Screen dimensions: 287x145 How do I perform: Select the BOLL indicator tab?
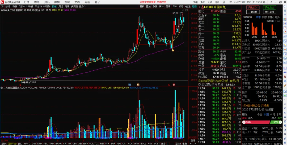(143, 143)
